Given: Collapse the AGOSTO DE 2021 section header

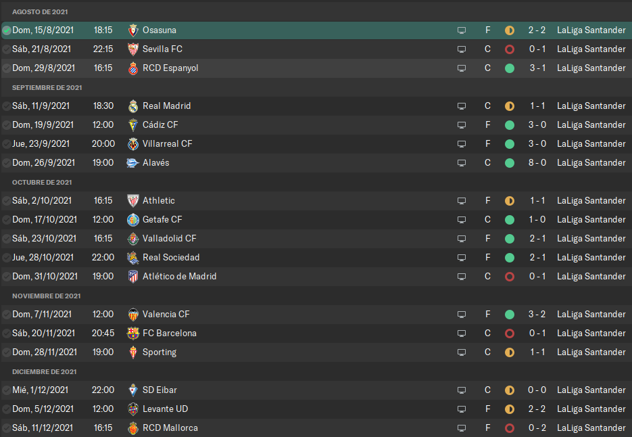Looking at the screenshot, I should pyautogui.click(x=40, y=12).
